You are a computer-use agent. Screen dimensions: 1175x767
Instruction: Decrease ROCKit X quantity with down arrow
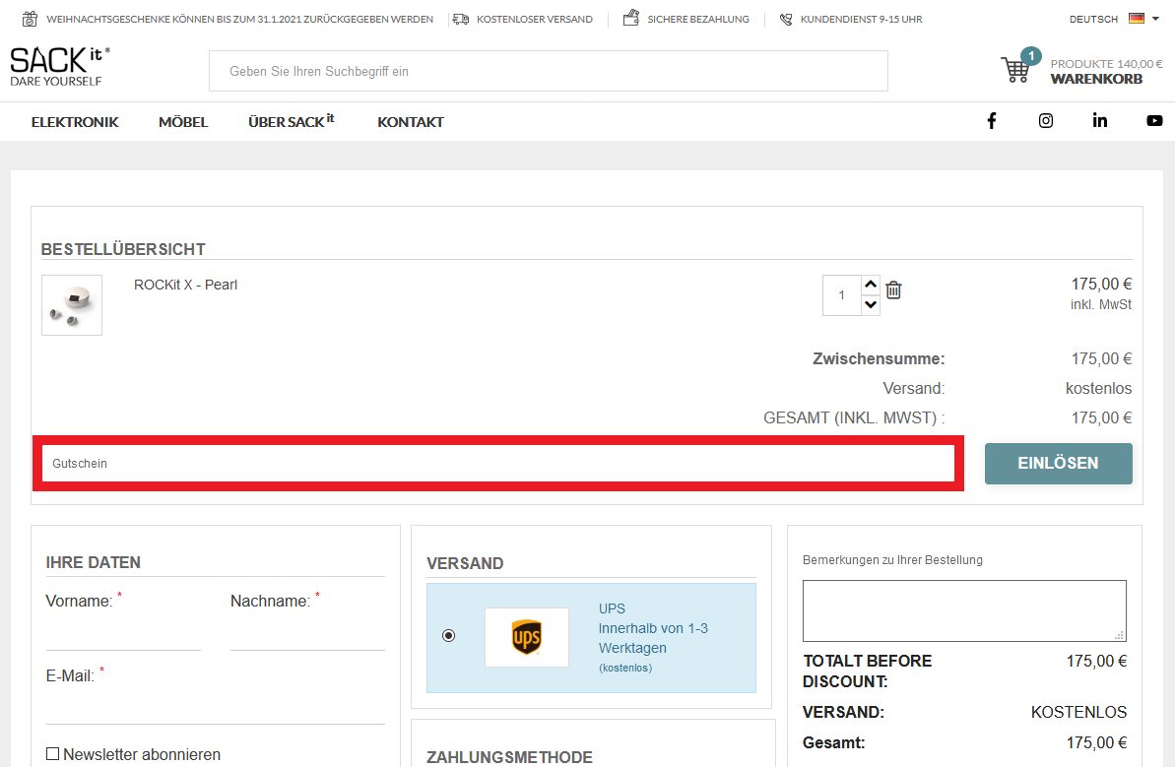tap(870, 305)
